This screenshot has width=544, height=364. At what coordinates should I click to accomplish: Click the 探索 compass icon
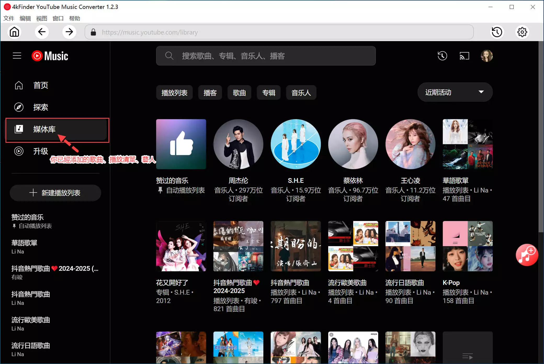19,107
